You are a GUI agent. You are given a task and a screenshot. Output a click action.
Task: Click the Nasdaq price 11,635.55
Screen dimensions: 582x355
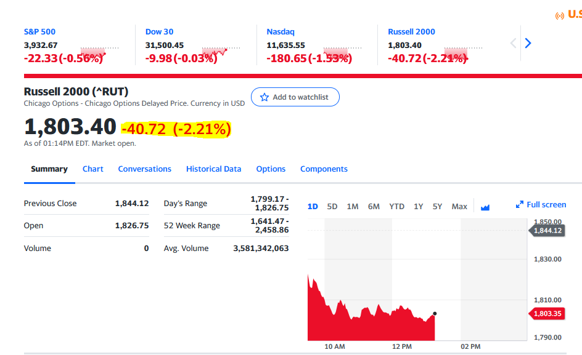point(286,45)
